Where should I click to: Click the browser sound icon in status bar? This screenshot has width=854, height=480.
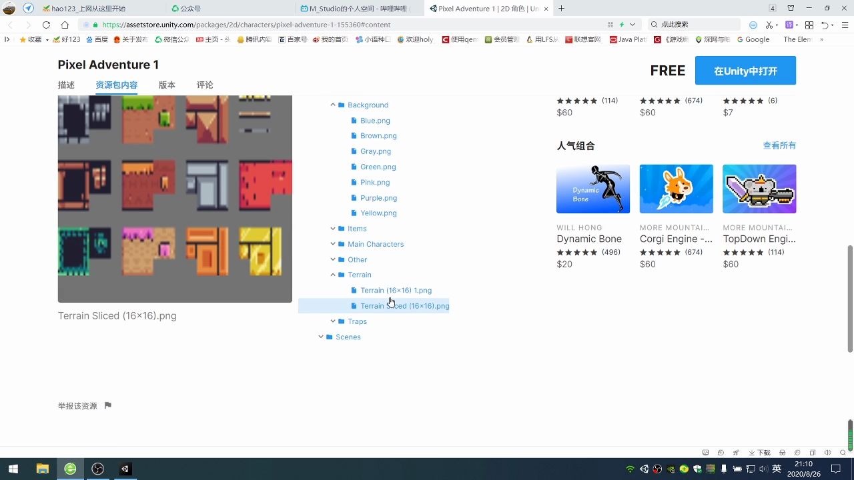[x=827, y=453]
